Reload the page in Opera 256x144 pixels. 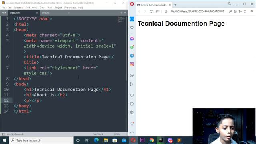[x=151, y=12]
